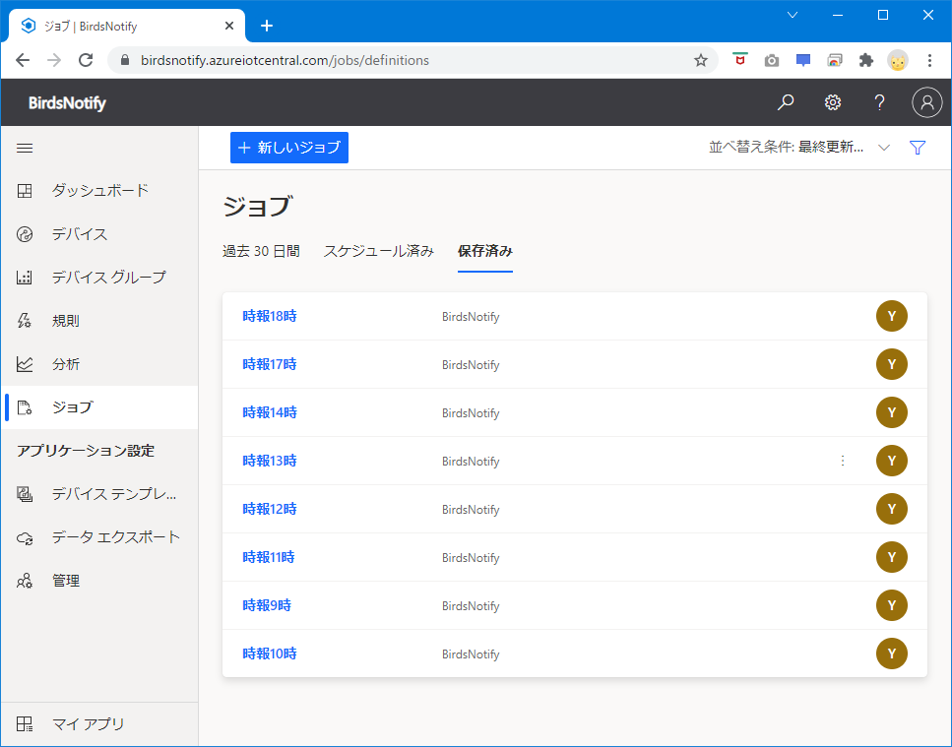952x747 pixels.
Task: Open the browser extensions puzzle icon
Action: 866,60
